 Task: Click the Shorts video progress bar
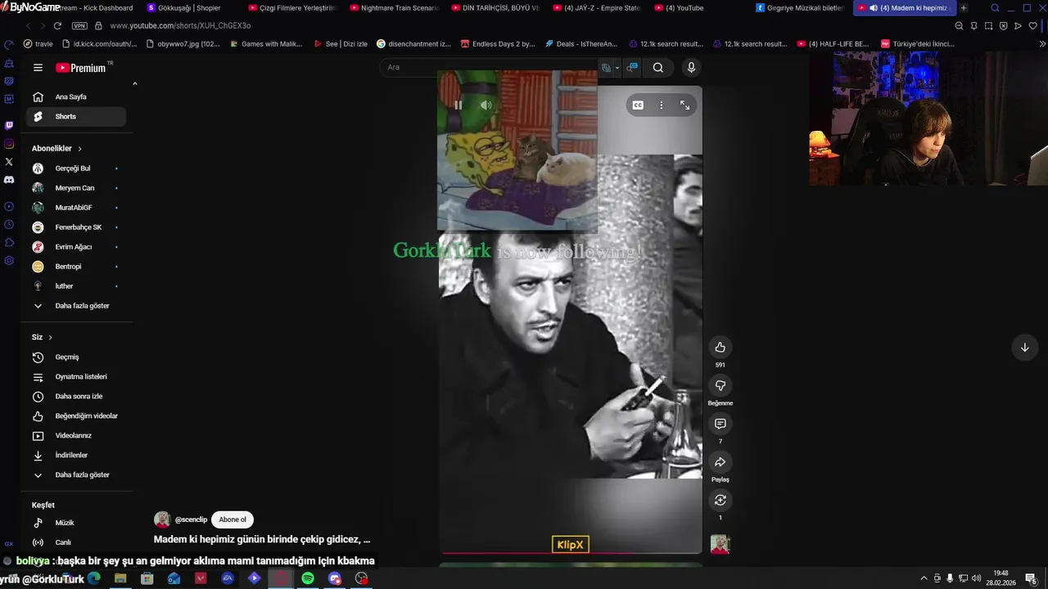(571, 553)
